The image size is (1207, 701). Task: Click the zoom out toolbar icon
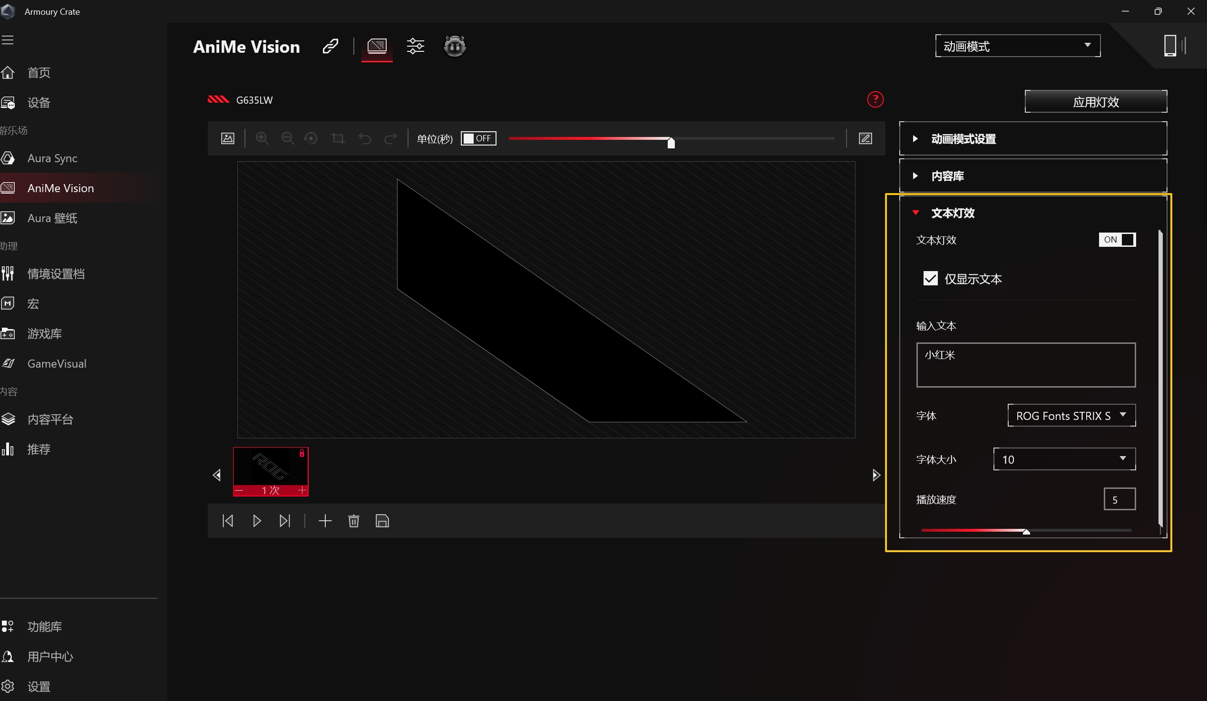287,138
